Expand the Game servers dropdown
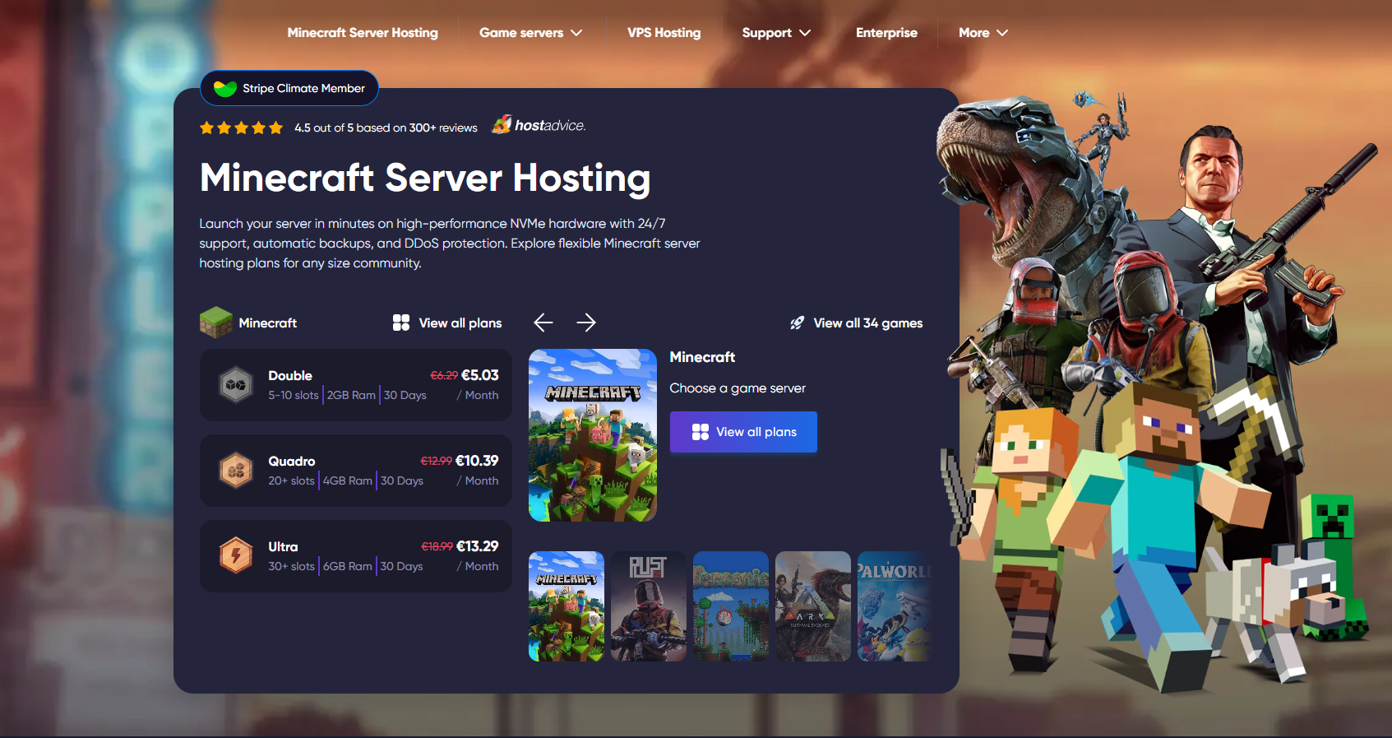This screenshot has height=738, width=1392. point(530,33)
